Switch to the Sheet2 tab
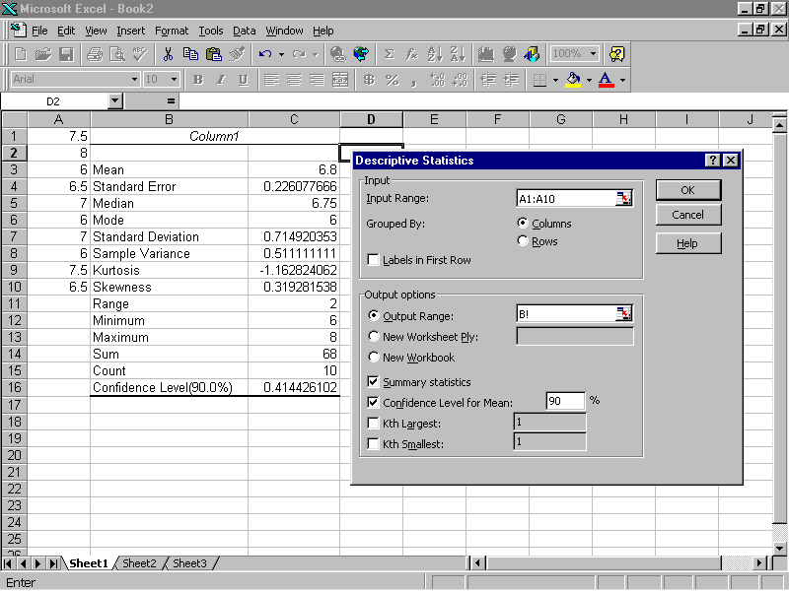Image resolution: width=789 pixels, height=591 pixels. click(139, 563)
